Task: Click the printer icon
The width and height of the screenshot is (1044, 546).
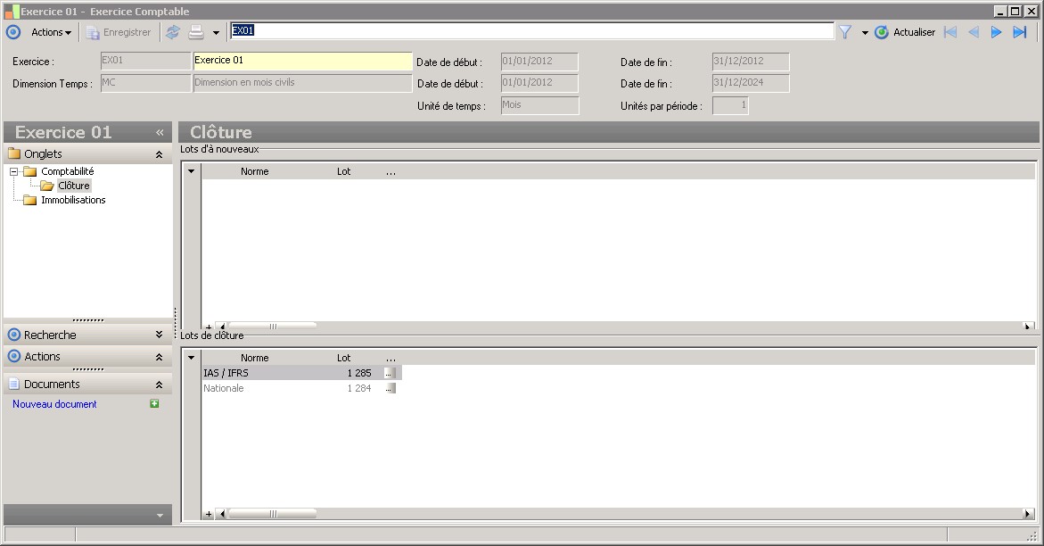Action: [196, 32]
